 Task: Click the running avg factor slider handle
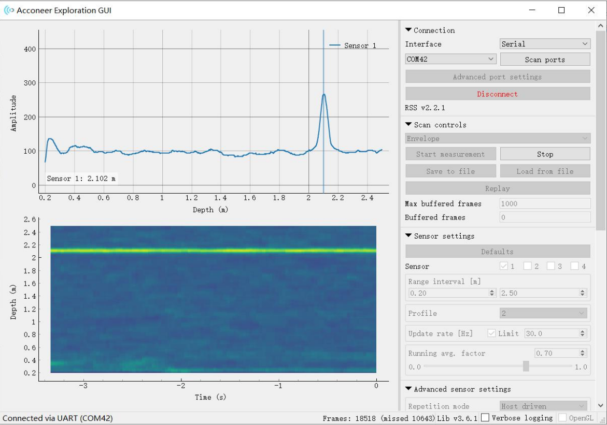pos(526,366)
